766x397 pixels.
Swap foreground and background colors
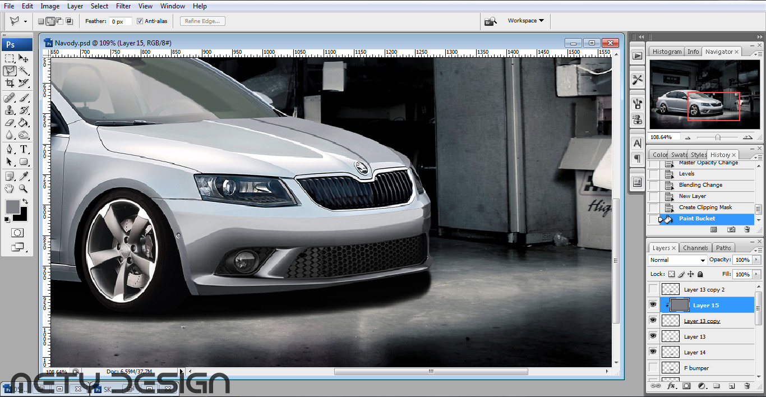25,201
